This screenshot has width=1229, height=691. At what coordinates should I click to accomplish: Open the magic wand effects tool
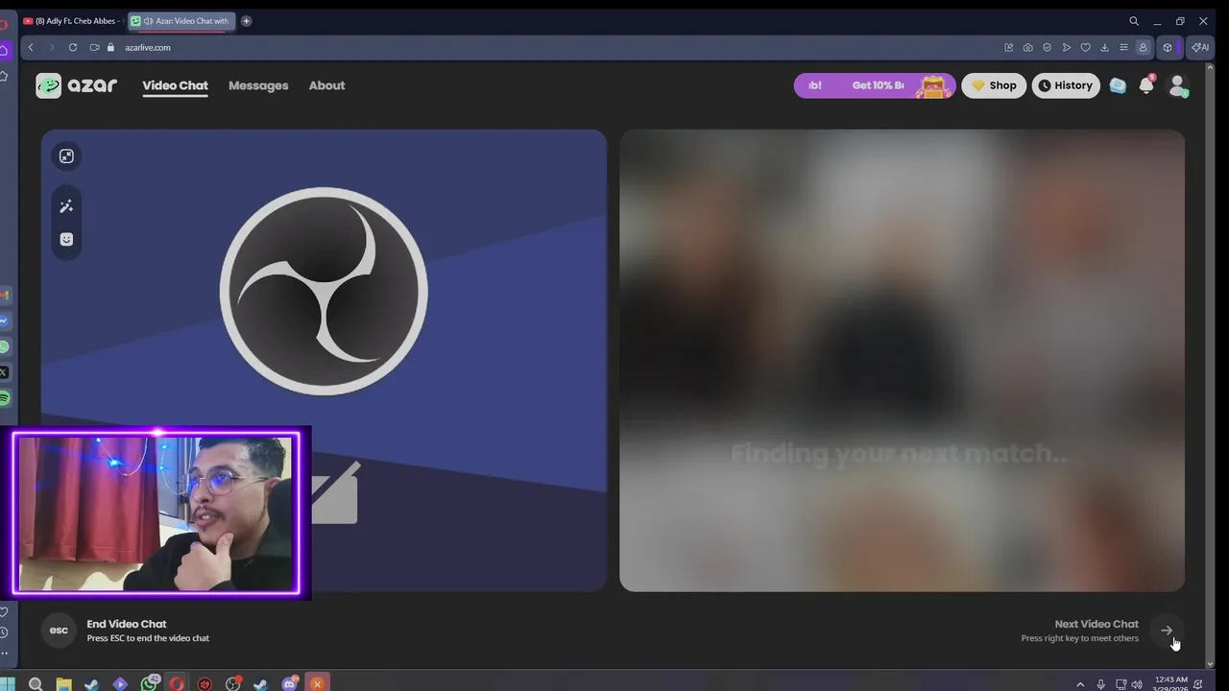pos(66,206)
